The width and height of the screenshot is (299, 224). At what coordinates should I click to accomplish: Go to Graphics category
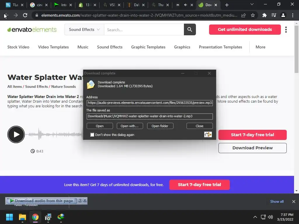click(182, 47)
